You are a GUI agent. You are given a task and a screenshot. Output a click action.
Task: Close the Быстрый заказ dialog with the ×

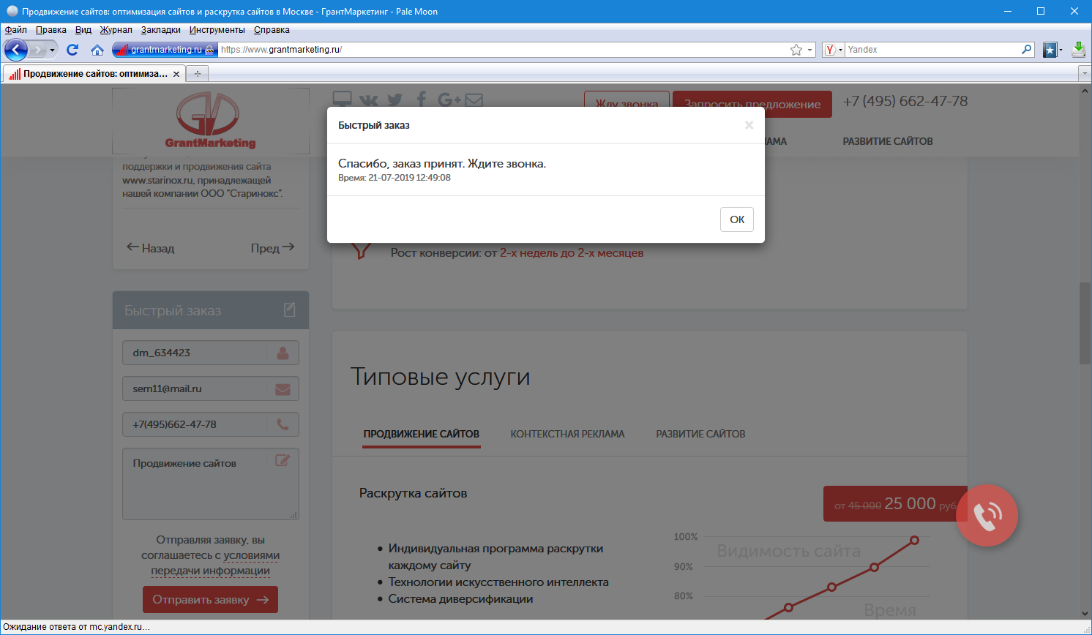(x=749, y=125)
